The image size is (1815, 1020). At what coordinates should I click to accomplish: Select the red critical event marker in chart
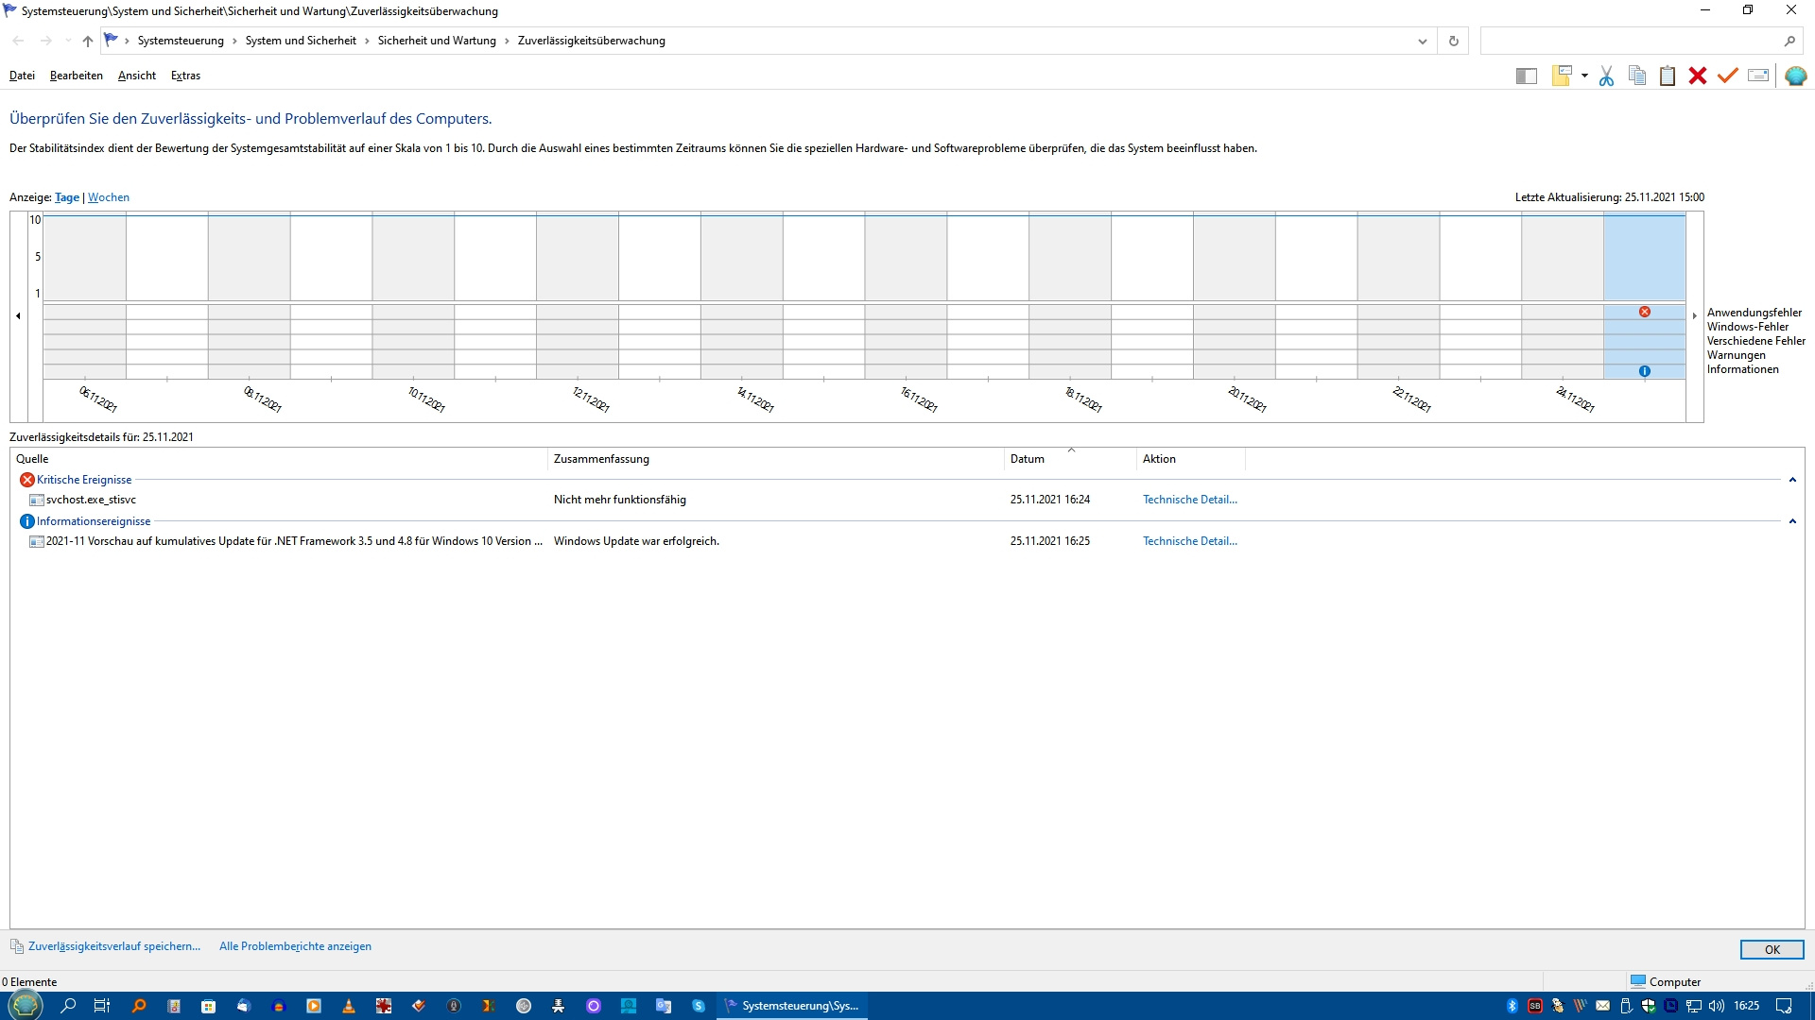click(x=1645, y=312)
